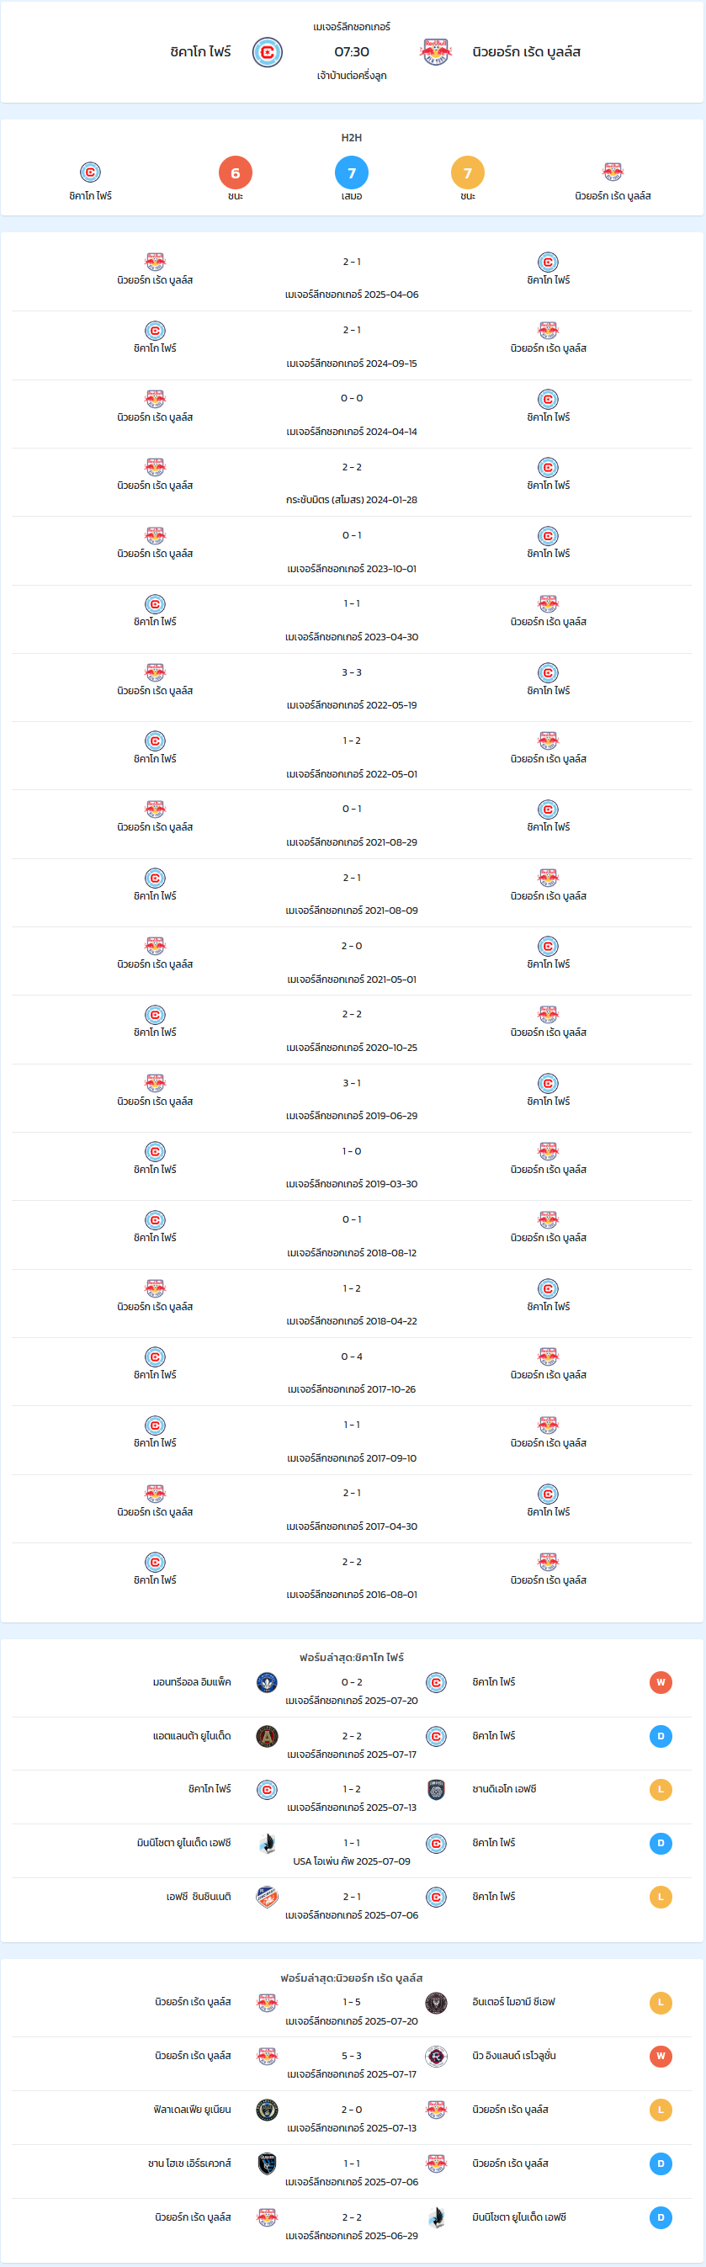Click the Atlanta United team crest

267,1735
